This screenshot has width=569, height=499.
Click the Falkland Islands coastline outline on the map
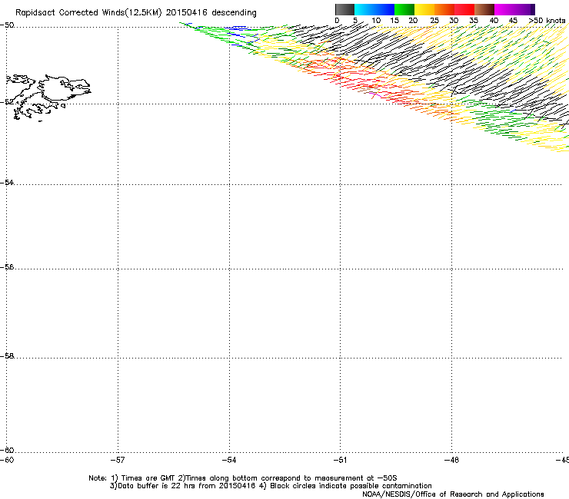(x=48, y=97)
